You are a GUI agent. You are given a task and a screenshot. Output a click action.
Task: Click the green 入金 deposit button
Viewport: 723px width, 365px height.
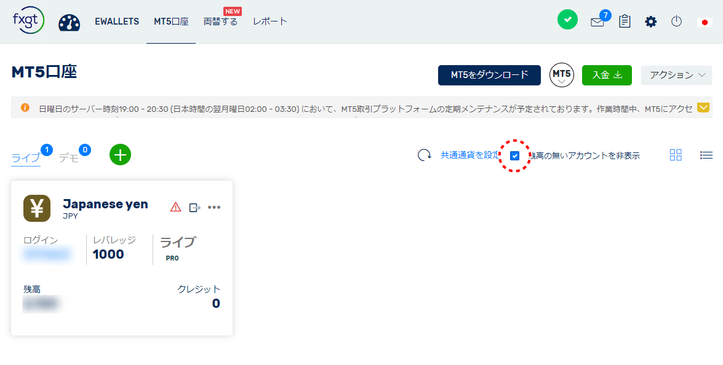(607, 75)
